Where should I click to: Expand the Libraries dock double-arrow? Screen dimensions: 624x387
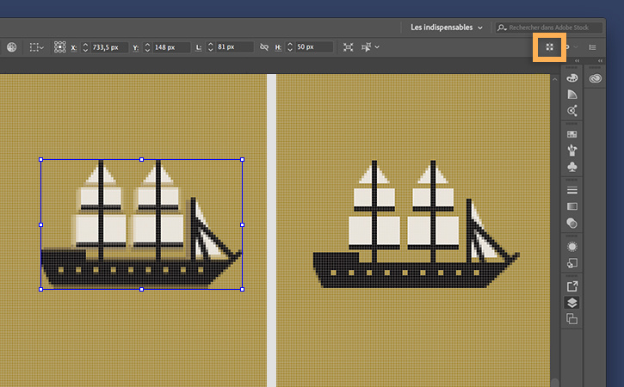tap(600, 61)
